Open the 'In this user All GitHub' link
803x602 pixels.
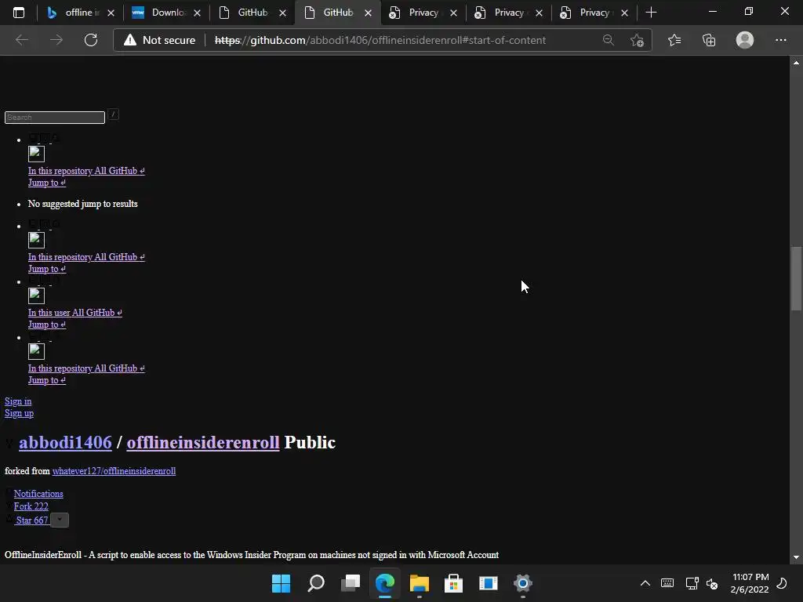(75, 312)
